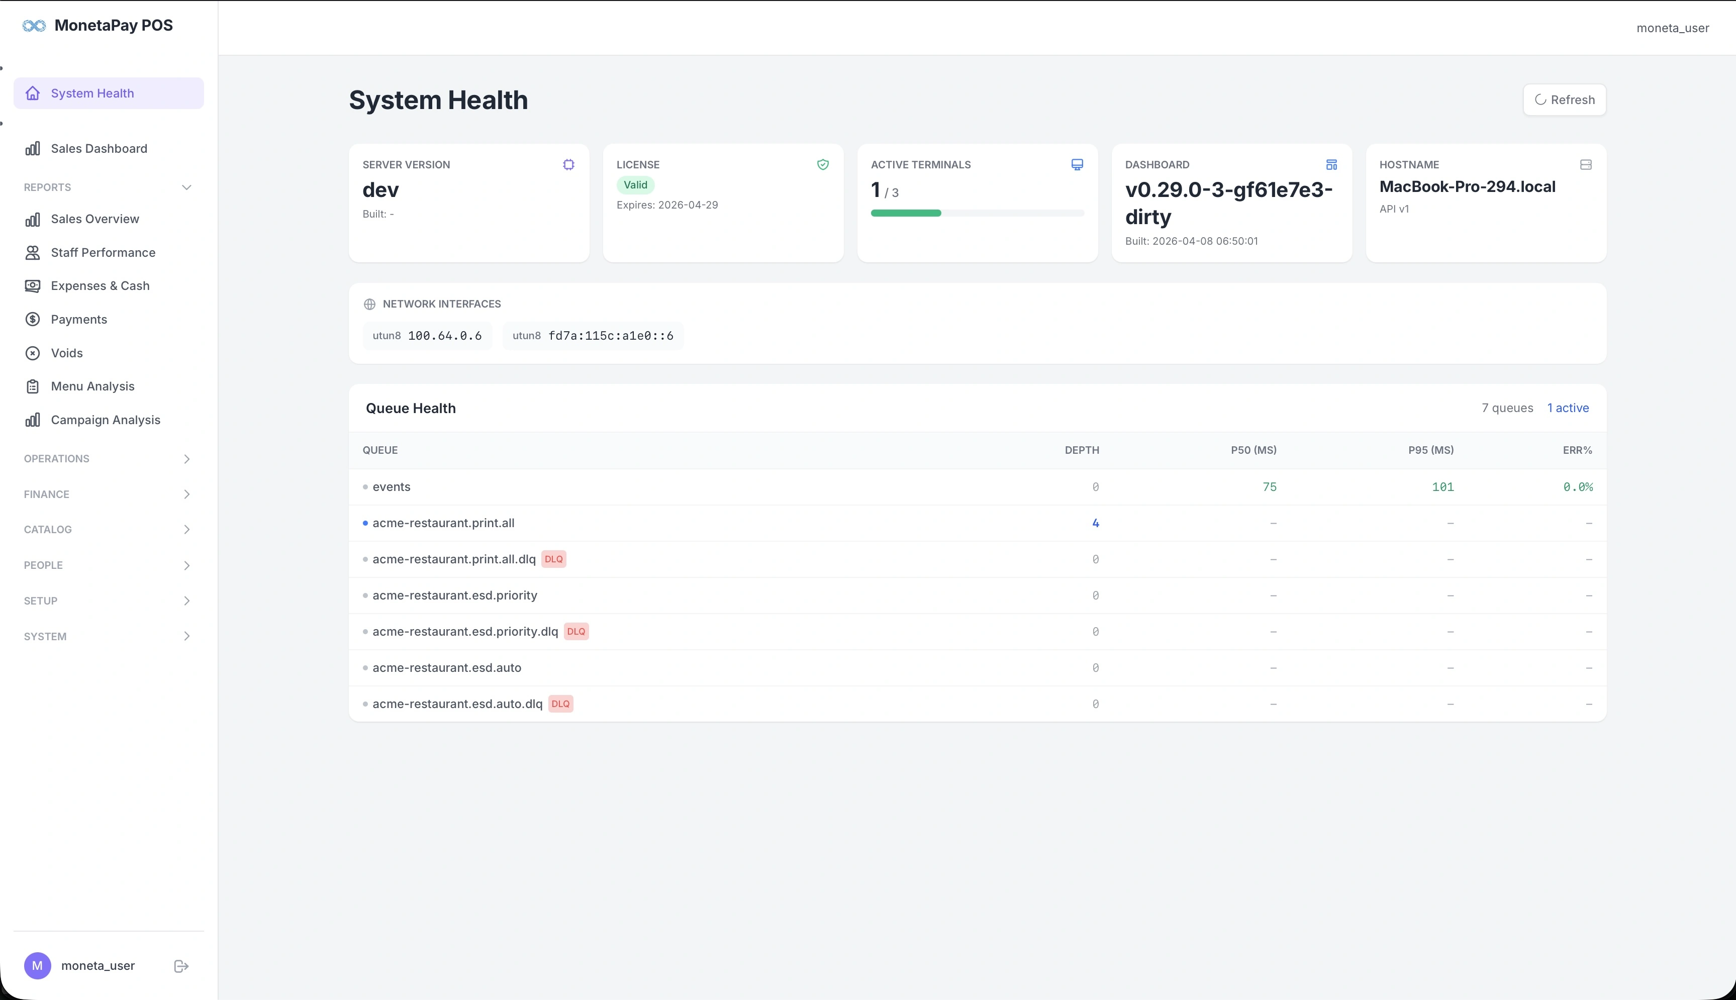Go to Sales Overview report
The image size is (1736, 1000).
coord(109,219)
